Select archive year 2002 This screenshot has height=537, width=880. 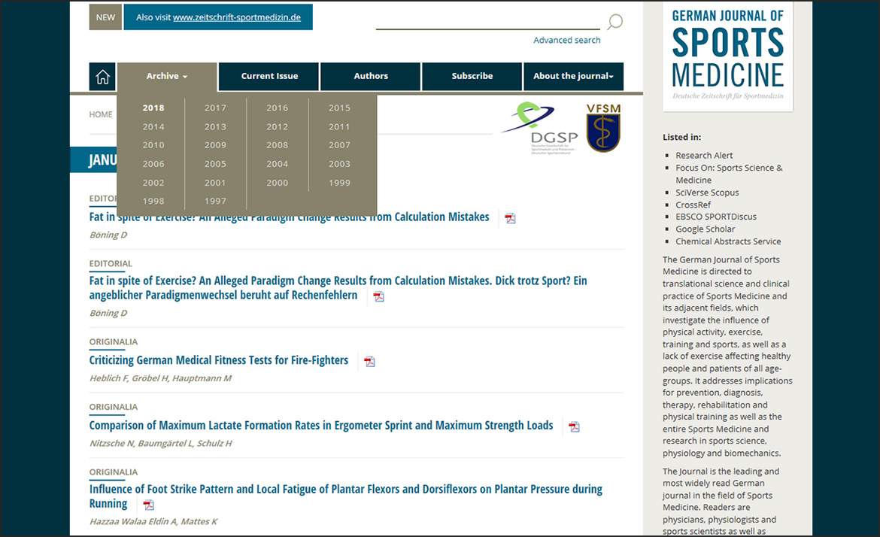click(153, 183)
